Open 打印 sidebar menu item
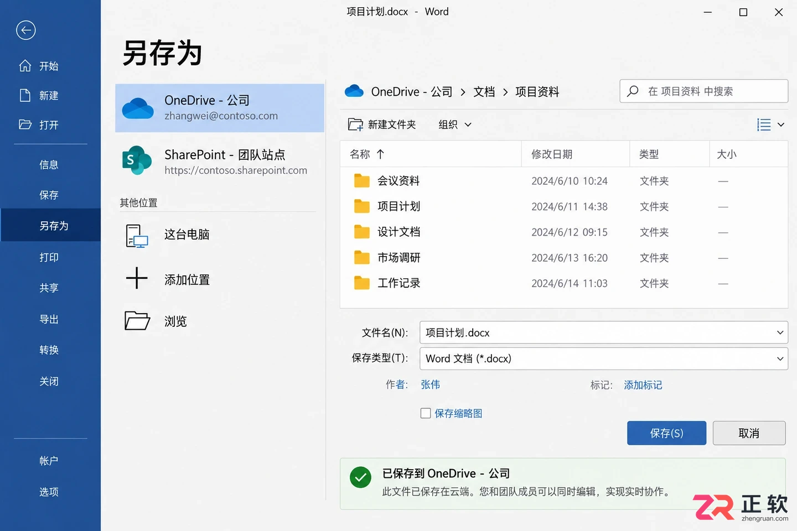This screenshot has width=797, height=531. click(x=49, y=257)
